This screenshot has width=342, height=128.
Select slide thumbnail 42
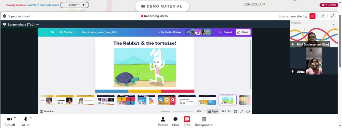click(146, 100)
